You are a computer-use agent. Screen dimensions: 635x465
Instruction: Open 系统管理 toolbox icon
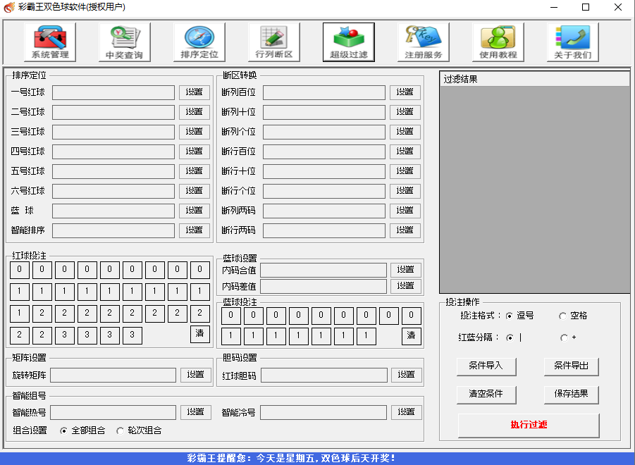tap(50, 42)
